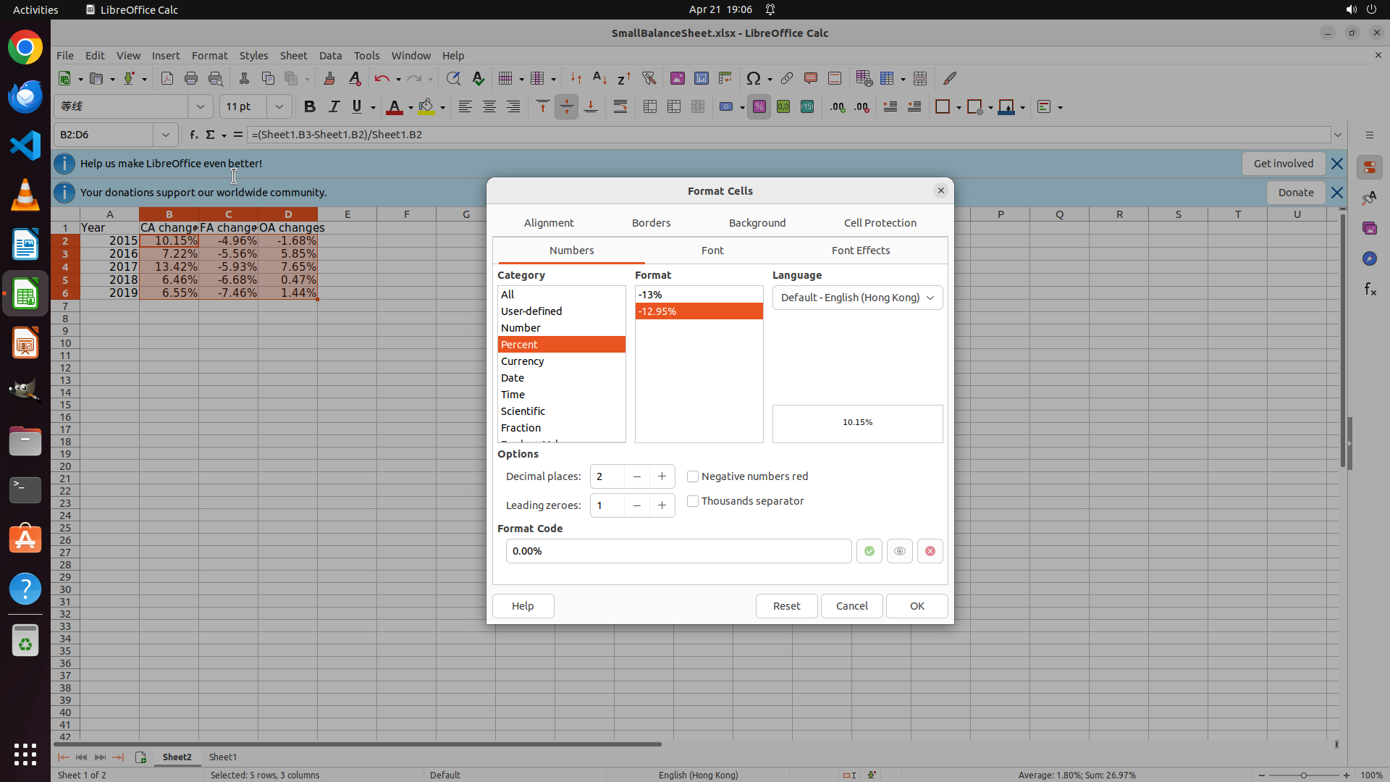Enable the Negative numbers red checkbox

tap(693, 476)
